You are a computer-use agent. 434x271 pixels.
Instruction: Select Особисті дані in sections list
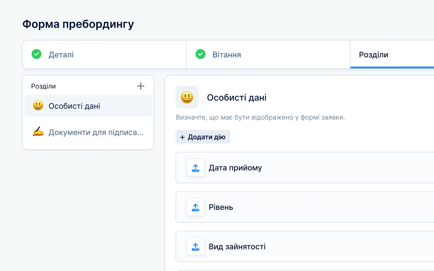tap(74, 106)
